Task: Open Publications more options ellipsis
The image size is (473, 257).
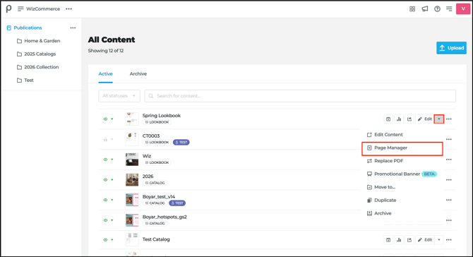Action: (73, 28)
